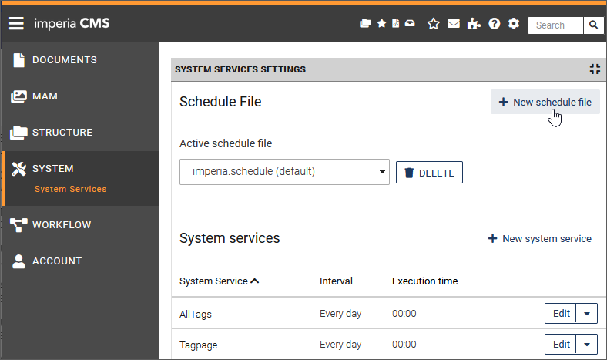
Task: Click the Structure folders icon
Action: click(x=18, y=133)
